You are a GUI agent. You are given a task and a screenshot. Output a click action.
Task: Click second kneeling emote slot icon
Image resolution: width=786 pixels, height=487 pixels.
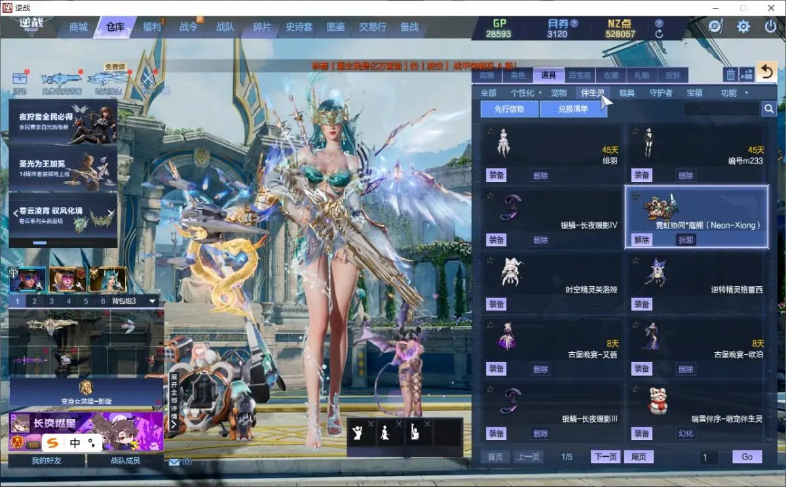point(385,431)
